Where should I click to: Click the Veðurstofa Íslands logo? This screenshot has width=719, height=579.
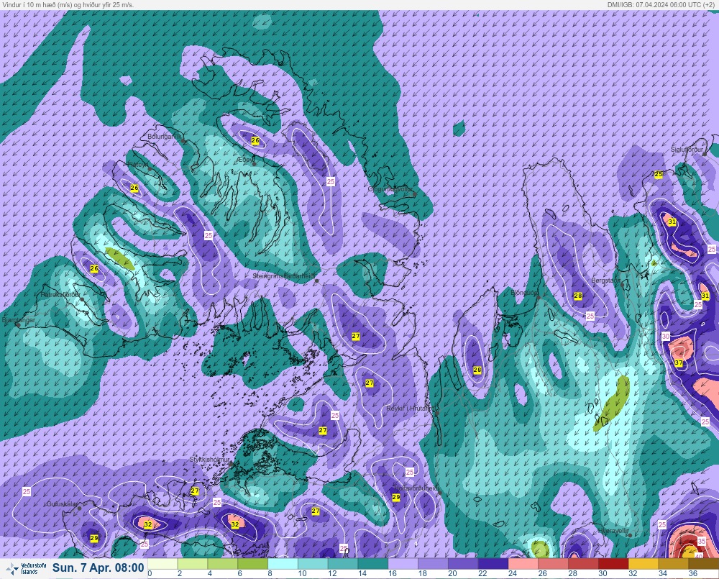coord(26,568)
